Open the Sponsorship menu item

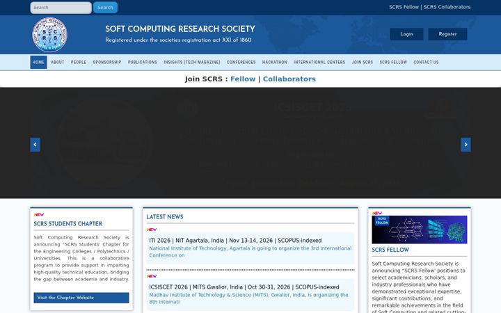[x=107, y=63]
